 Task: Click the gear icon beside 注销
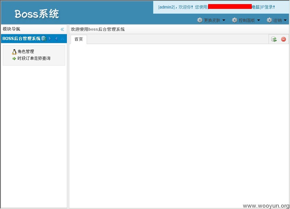point(269,20)
